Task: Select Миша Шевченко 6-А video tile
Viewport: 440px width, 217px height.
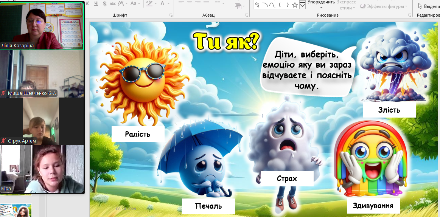Action: coord(42,74)
